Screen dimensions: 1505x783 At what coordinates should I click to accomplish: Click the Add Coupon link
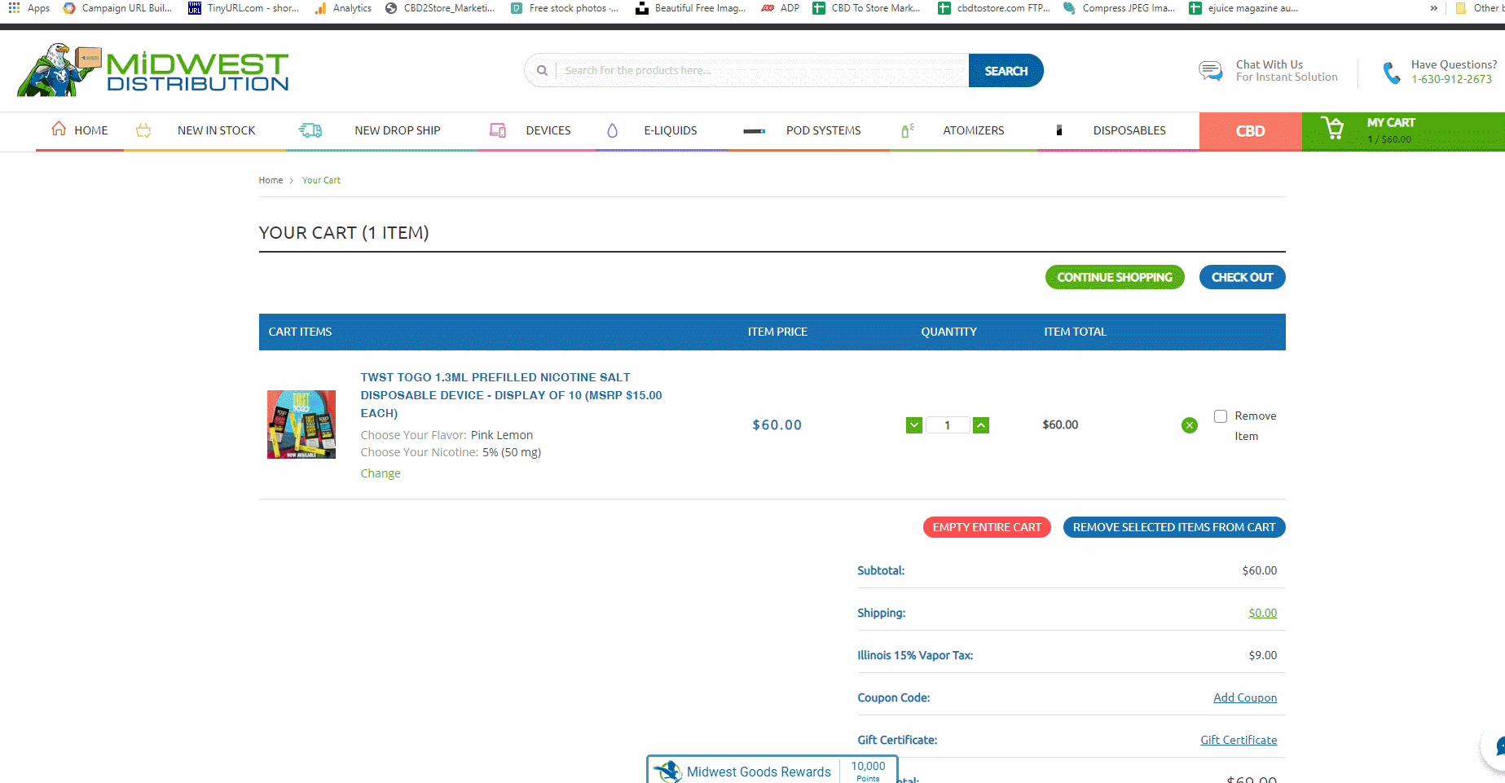point(1244,697)
